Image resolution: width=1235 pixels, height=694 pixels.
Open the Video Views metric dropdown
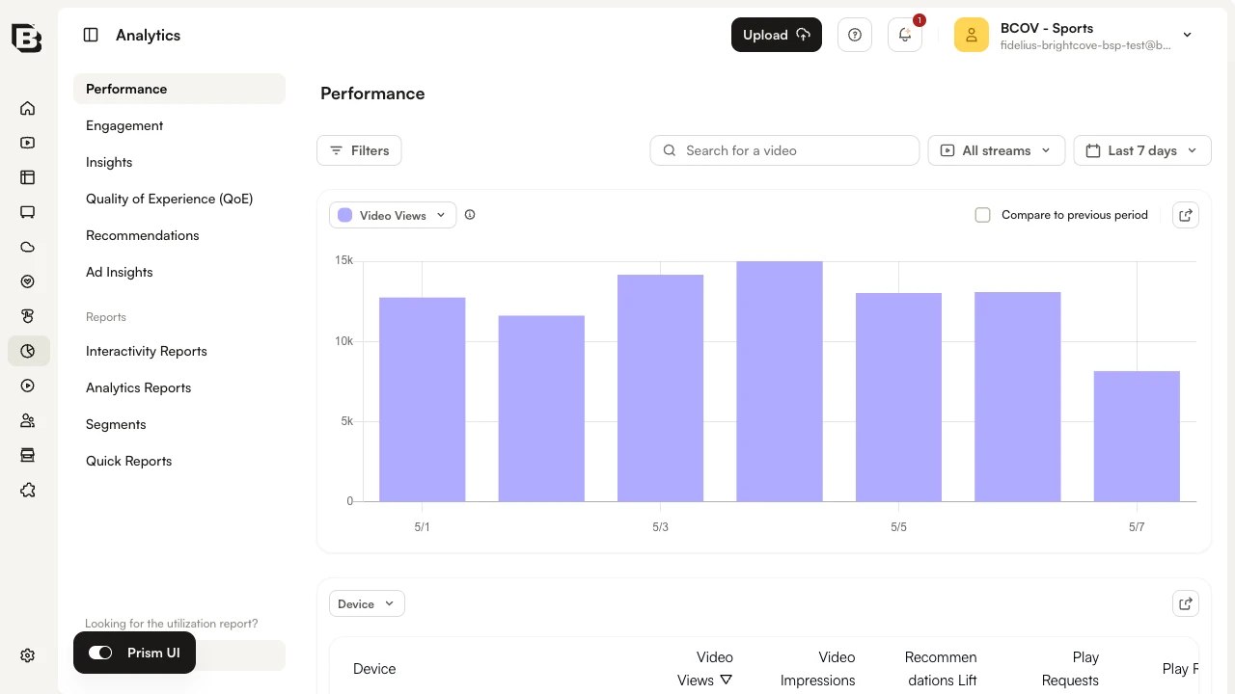(x=393, y=215)
